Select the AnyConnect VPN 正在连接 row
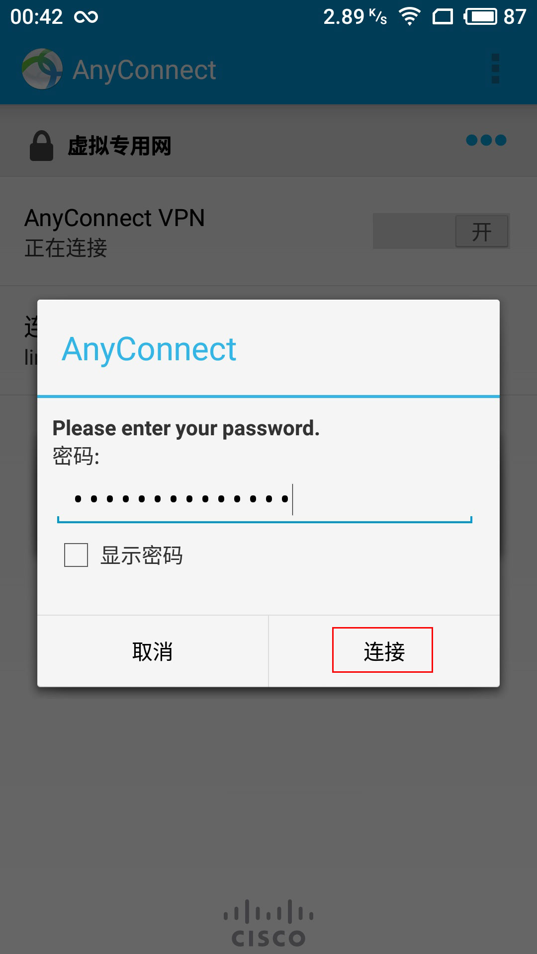The height and width of the screenshot is (954, 537). click(x=268, y=232)
